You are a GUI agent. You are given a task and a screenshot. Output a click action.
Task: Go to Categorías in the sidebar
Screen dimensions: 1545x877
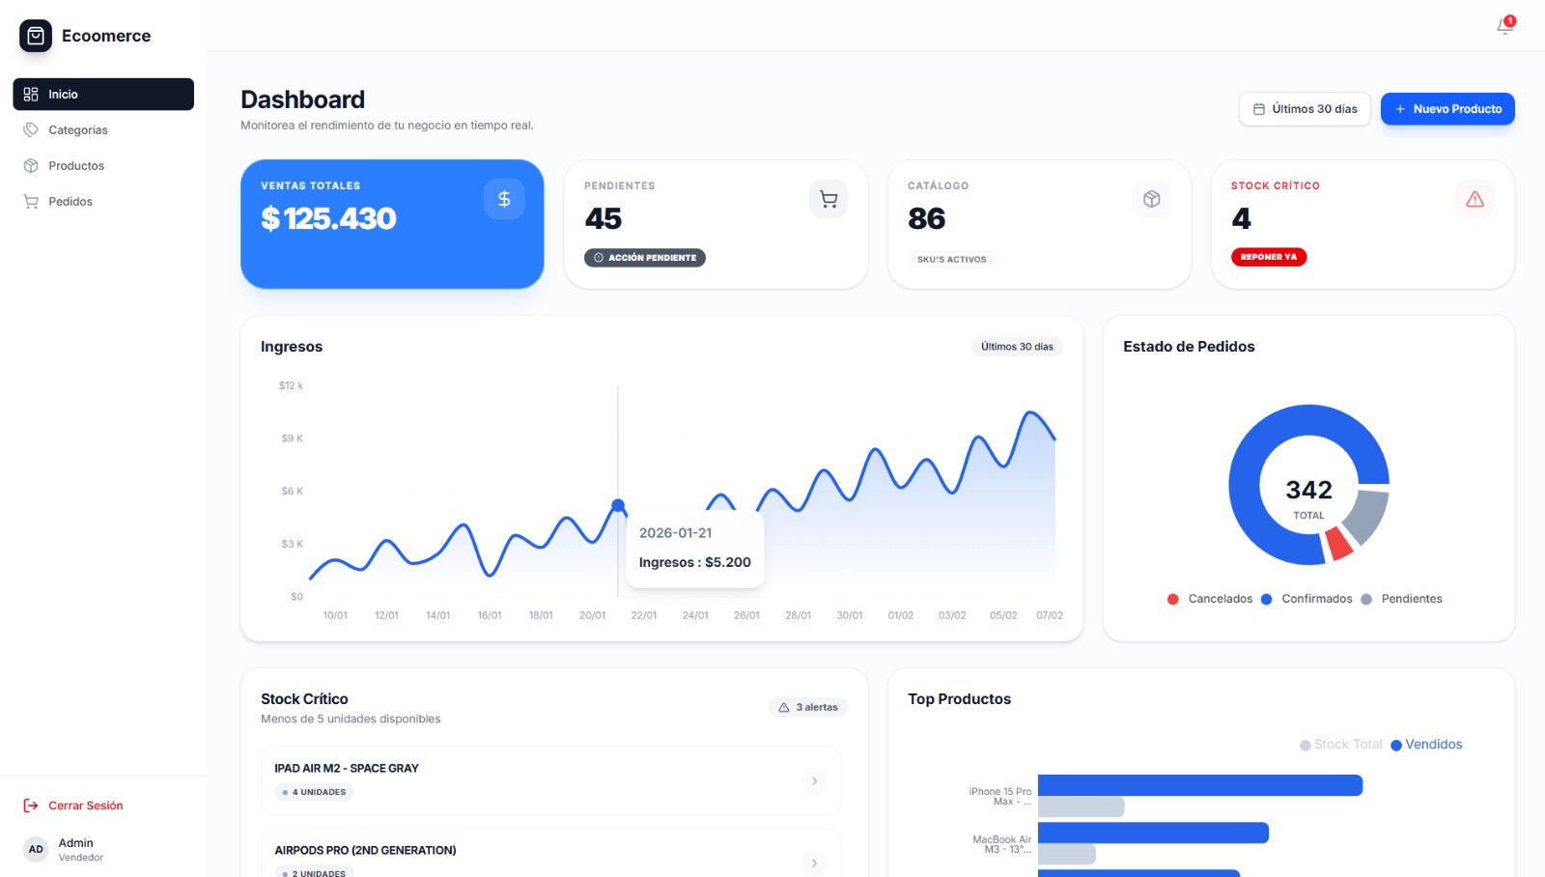77,130
